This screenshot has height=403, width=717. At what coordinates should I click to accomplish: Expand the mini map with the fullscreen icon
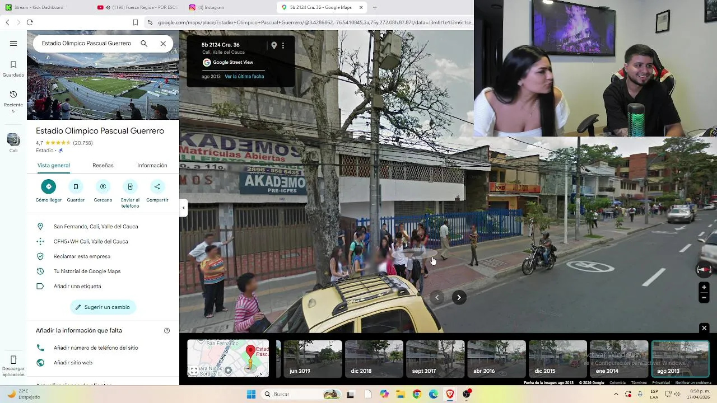point(194,371)
